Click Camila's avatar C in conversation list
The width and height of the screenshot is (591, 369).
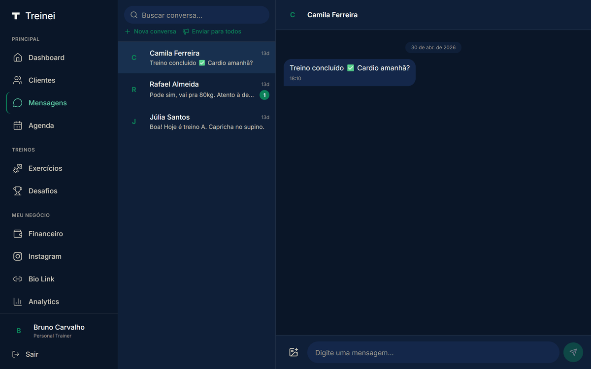[x=134, y=58]
